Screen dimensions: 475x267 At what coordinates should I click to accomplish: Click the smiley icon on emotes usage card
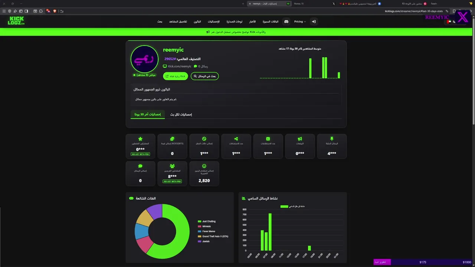(204, 166)
